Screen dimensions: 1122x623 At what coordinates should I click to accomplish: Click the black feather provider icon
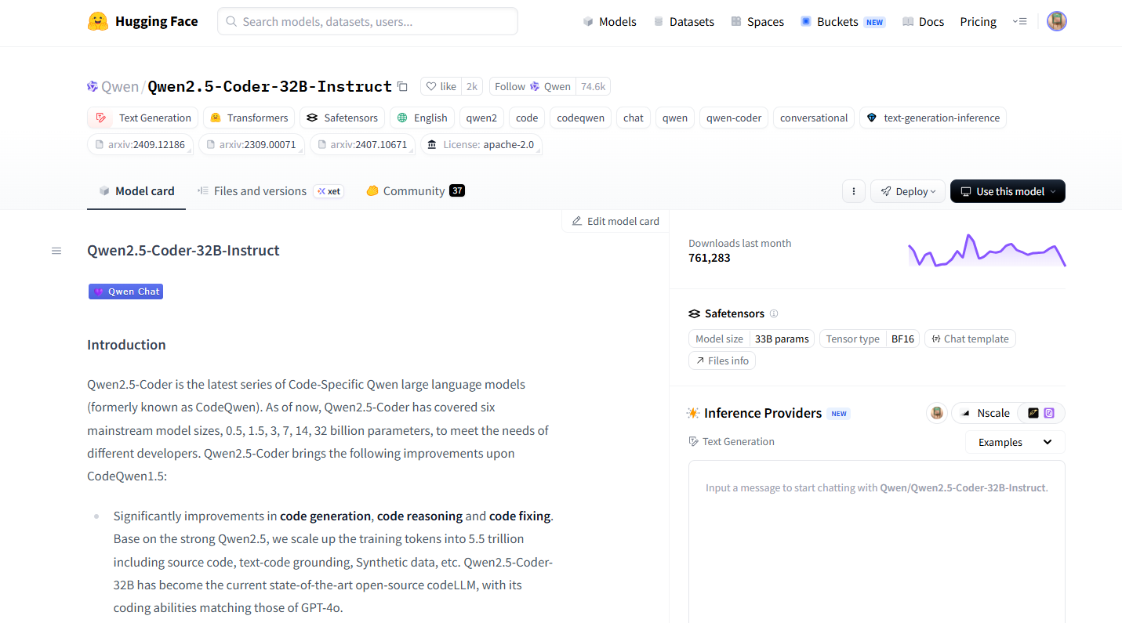click(1033, 413)
